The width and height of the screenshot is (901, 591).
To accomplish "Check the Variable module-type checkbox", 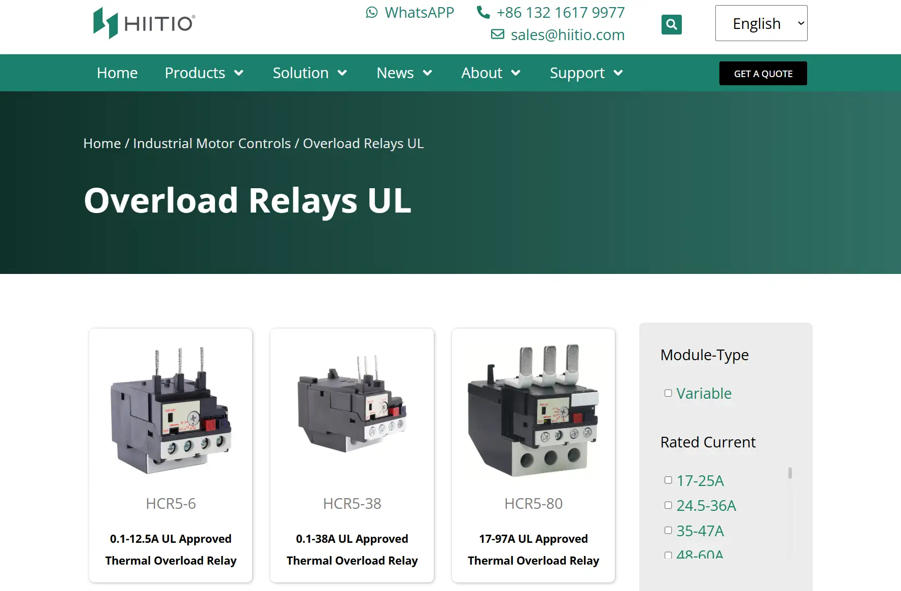I will pyautogui.click(x=668, y=393).
